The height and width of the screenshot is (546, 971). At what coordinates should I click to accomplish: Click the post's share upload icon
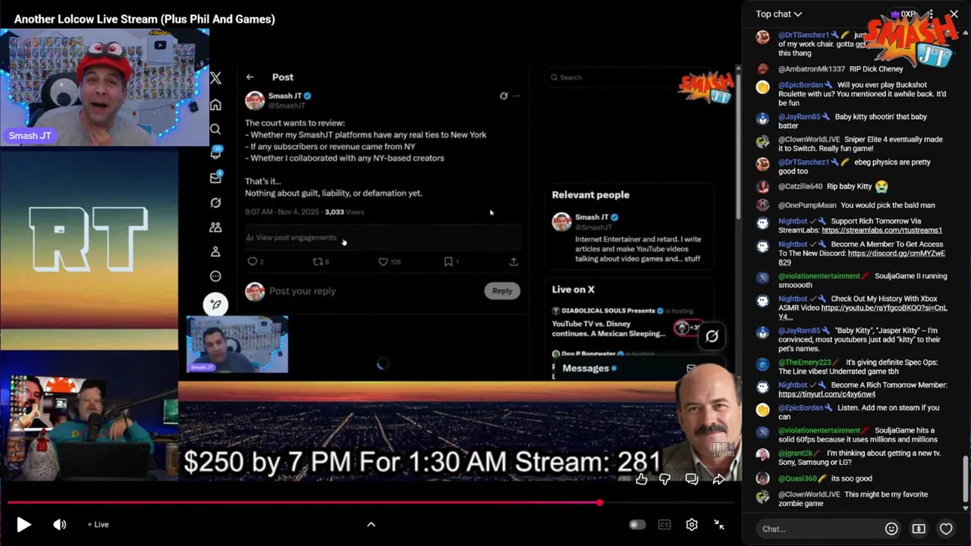pyautogui.click(x=514, y=262)
